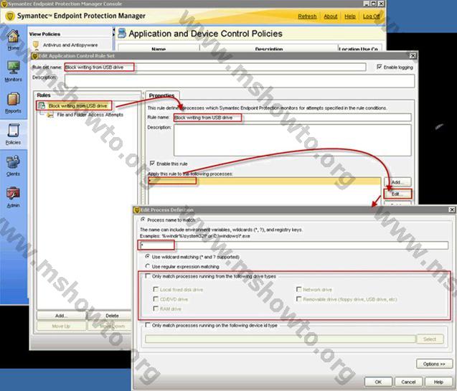Select Antivirus and Antispyware policy icon
The width and height of the screenshot is (457, 391).
click(36, 45)
